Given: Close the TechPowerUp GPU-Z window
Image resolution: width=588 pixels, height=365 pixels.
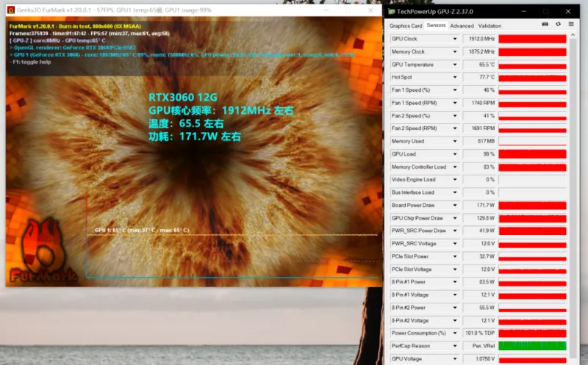Looking at the screenshot, I should (568, 11).
